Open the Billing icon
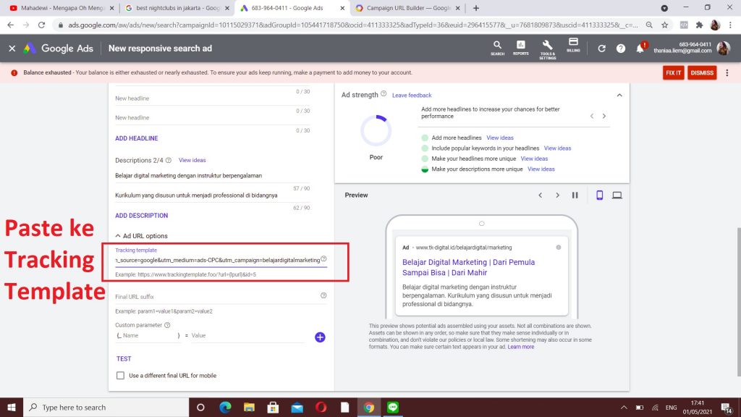 coord(573,45)
